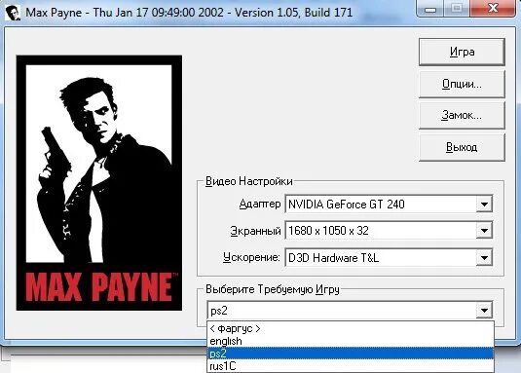Click the Экранный label
Viewport: 521px width, 373px height.
[x=255, y=231]
